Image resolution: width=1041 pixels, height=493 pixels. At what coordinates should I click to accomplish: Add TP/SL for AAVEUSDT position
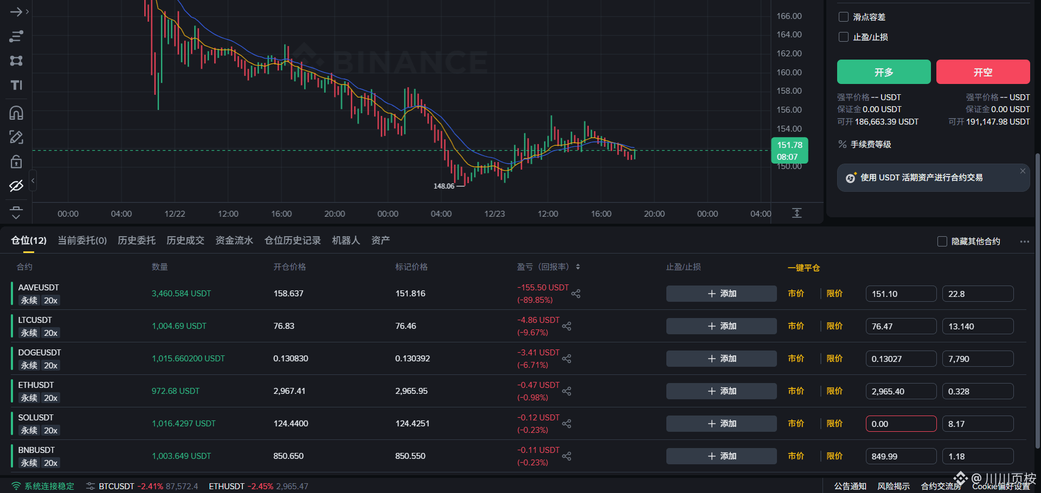click(x=722, y=294)
